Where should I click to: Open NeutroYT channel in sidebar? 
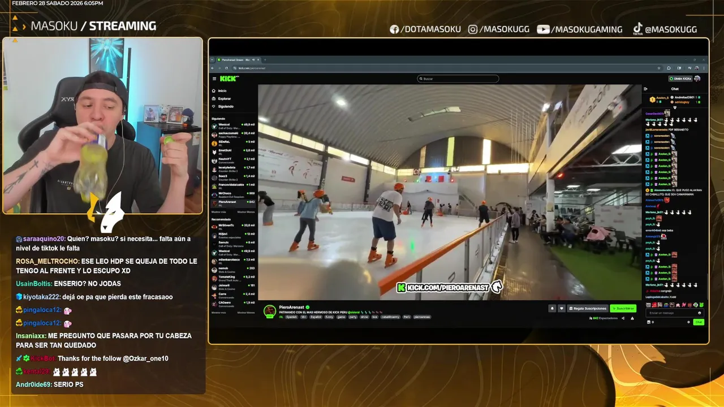[233, 159]
